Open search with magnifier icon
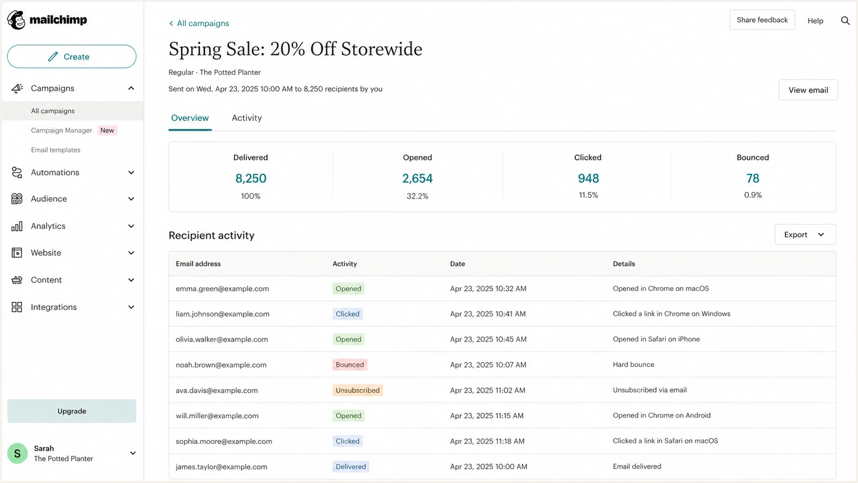The image size is (858, 483). [x=845, y=21]
